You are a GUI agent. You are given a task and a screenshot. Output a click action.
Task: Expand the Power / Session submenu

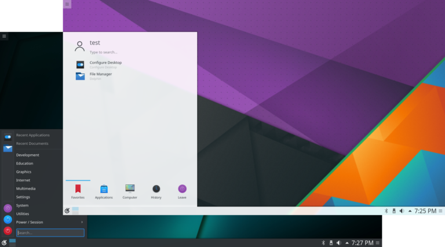[x=50, y=222]
